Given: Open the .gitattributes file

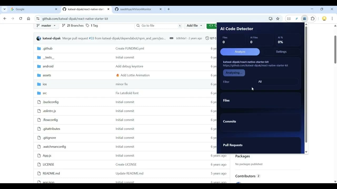Looking at the screenshot, I should 51,129.
